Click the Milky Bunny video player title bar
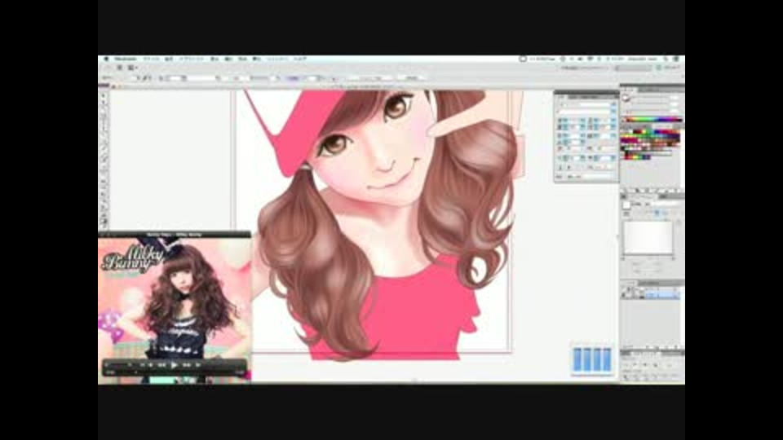The height and width of the screenshot is (440, 783). click(x=175, y=234)
